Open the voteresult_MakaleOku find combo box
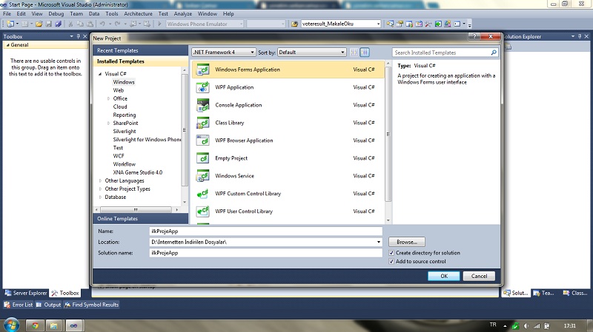 pos(341,24)
